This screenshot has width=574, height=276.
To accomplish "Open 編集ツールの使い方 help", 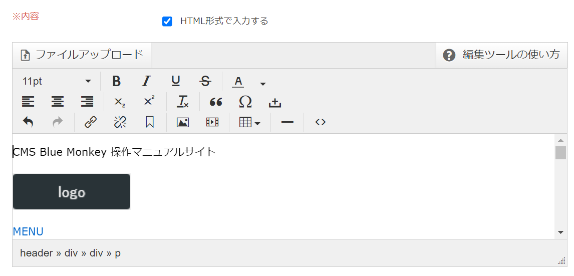I will [x=501, y=55].
